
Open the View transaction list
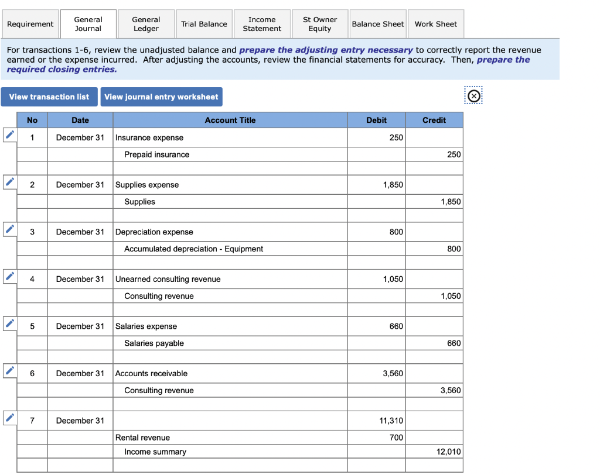tap(49, 97)
